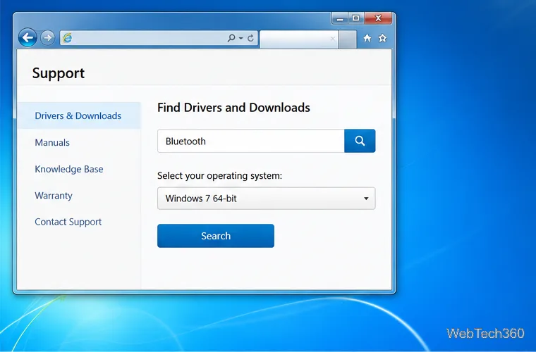Click the blue magnifier search icon button
The image size is (536, 352).
click(360, 141)
